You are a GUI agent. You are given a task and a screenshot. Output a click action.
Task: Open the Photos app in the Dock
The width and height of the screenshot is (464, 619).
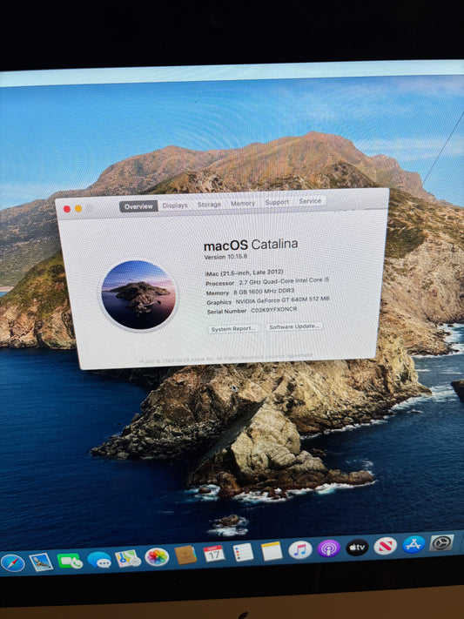(x=157, y=556)
